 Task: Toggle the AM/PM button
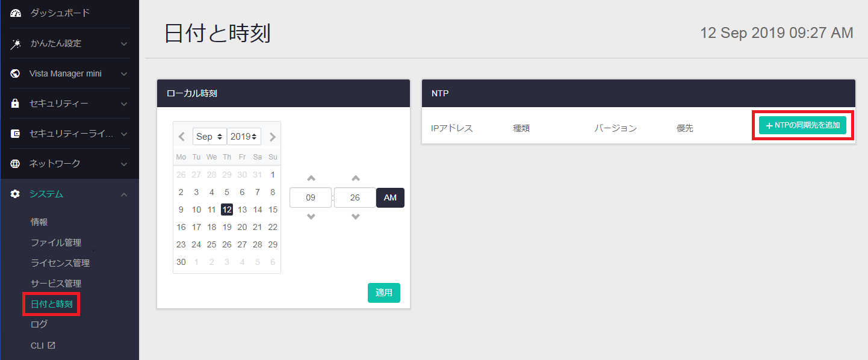[390, 198]
